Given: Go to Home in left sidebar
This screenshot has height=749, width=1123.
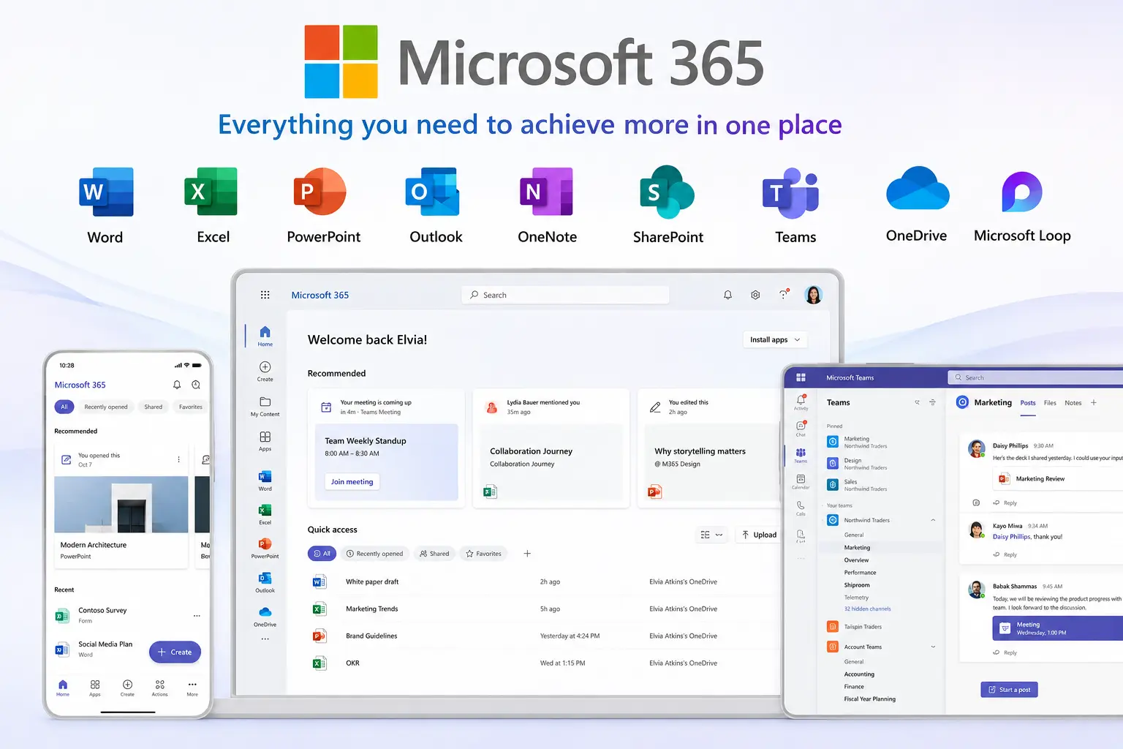Looking at the screenshot, I should (265, 336).
